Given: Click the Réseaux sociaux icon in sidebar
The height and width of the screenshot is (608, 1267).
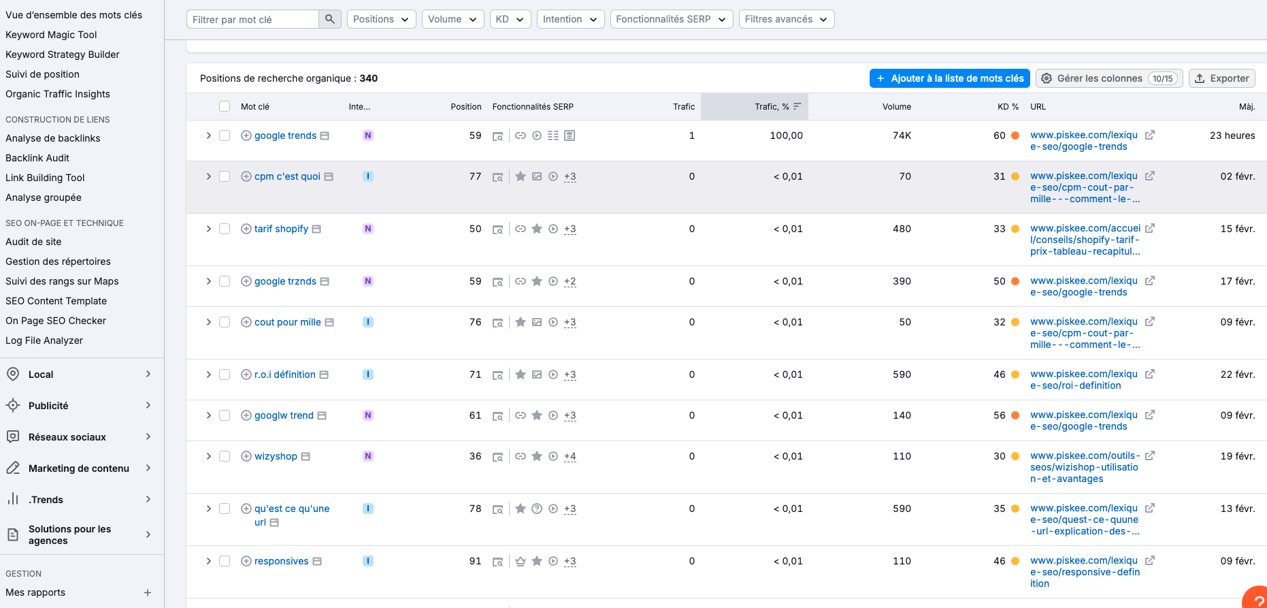Looking at the screenshot, I should (x=13, y=436).
